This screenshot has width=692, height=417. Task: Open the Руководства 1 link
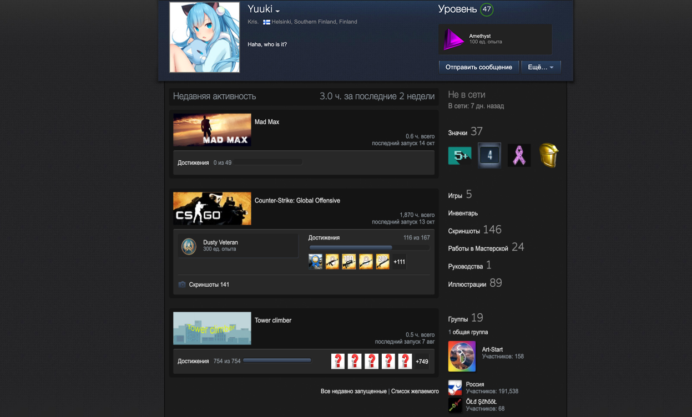click(x=470, y=266)
